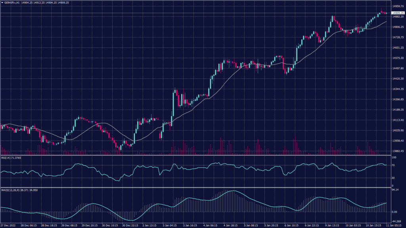
Task: Click the RSI 30 level scale label
Action: [393, 177]
